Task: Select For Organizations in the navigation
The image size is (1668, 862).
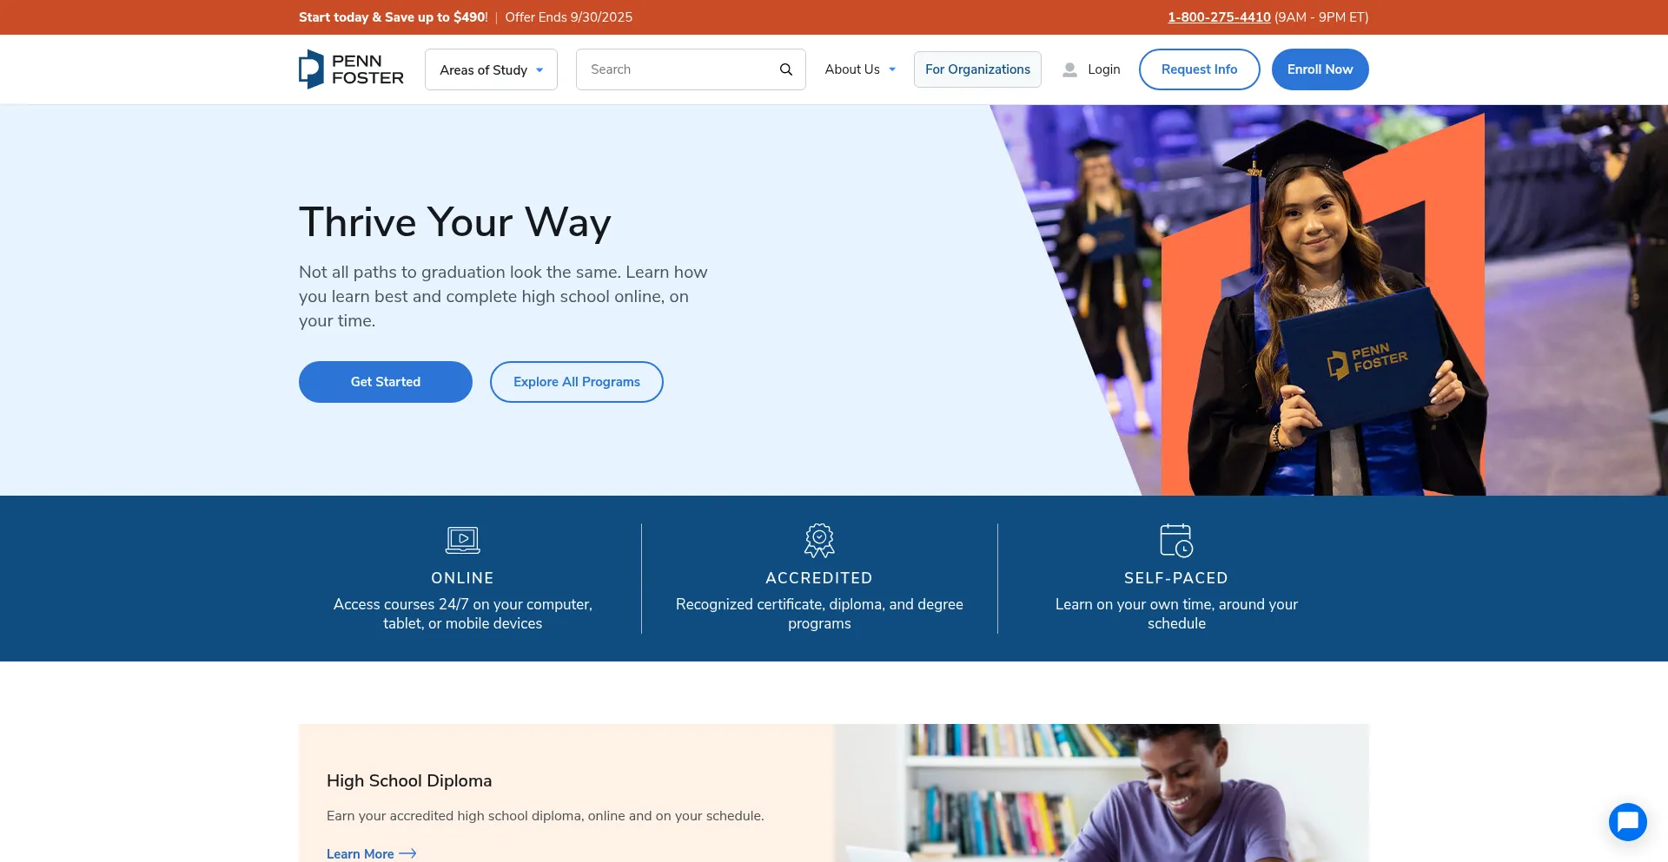Action: (977, 69)
